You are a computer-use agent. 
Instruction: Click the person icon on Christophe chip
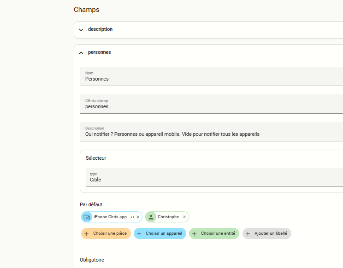coord(151,217)
